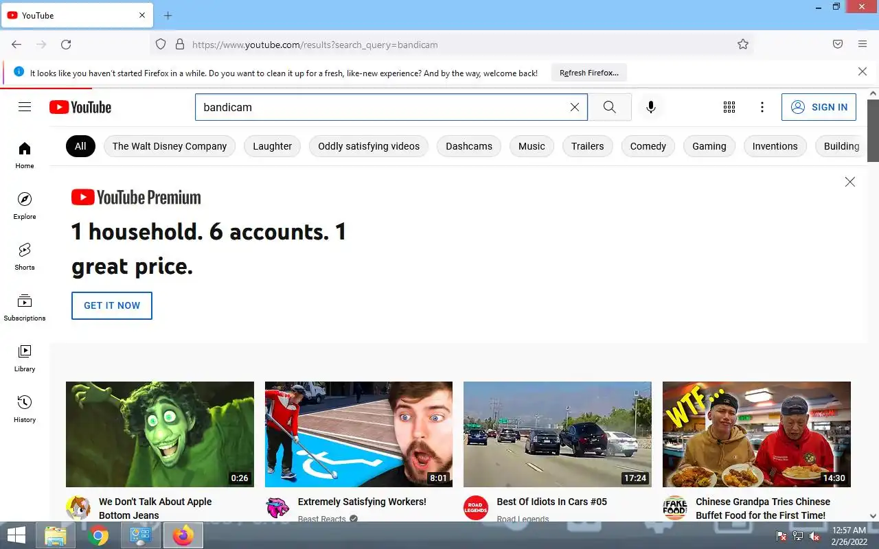The width and height of the screenshot is (879, 549).
Task: Launch Google Chrome from the taskbar
Action: pos(98,535)
